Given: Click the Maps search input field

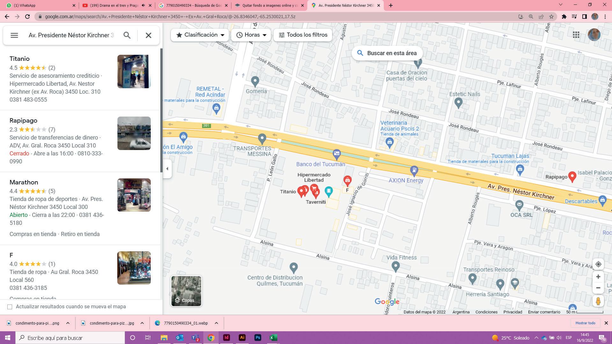Looking at the screenshot, I should [x=71, y=35].
